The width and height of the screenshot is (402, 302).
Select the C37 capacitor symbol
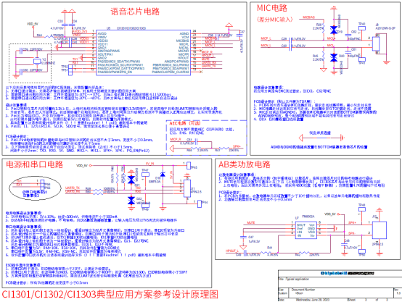click(x=240, y=35)
